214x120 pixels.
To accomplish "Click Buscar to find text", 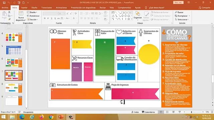I will coord(179,12).
